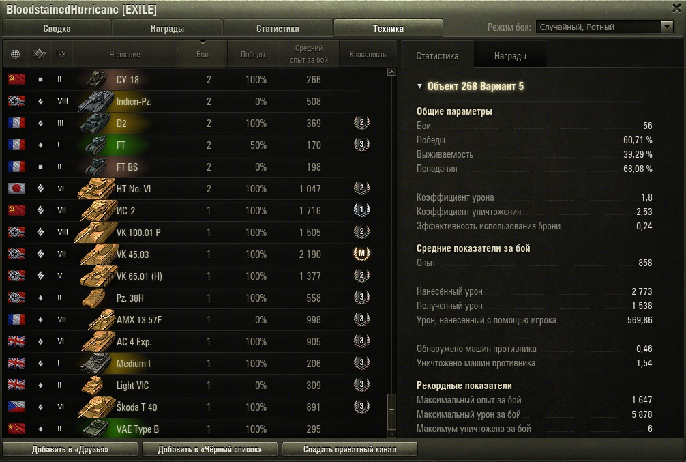Click the Mastery badge M on VK 45.03
The height and width of the screenshot is (462, 686).
[361, 254]
